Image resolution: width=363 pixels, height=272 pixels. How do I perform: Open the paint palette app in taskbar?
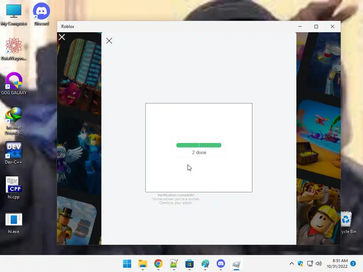coord(205,263)
